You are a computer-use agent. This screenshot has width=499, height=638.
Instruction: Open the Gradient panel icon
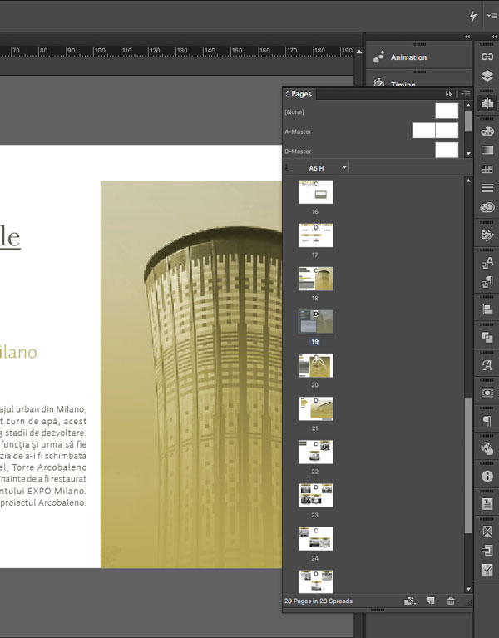[x=487, y=151]
